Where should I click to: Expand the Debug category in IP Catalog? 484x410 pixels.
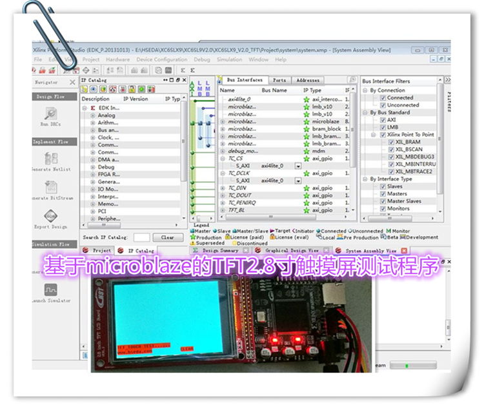coord(92,167)
